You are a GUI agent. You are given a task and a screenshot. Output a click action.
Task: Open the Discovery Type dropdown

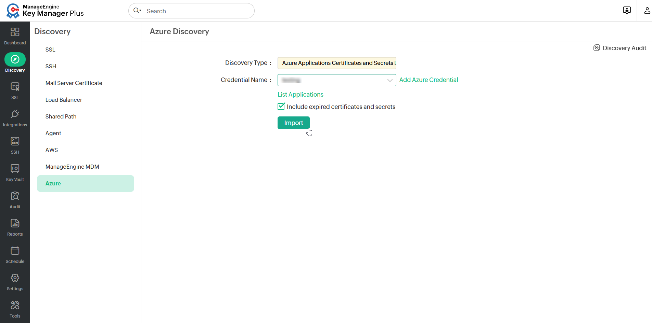[x=337, y=63]
